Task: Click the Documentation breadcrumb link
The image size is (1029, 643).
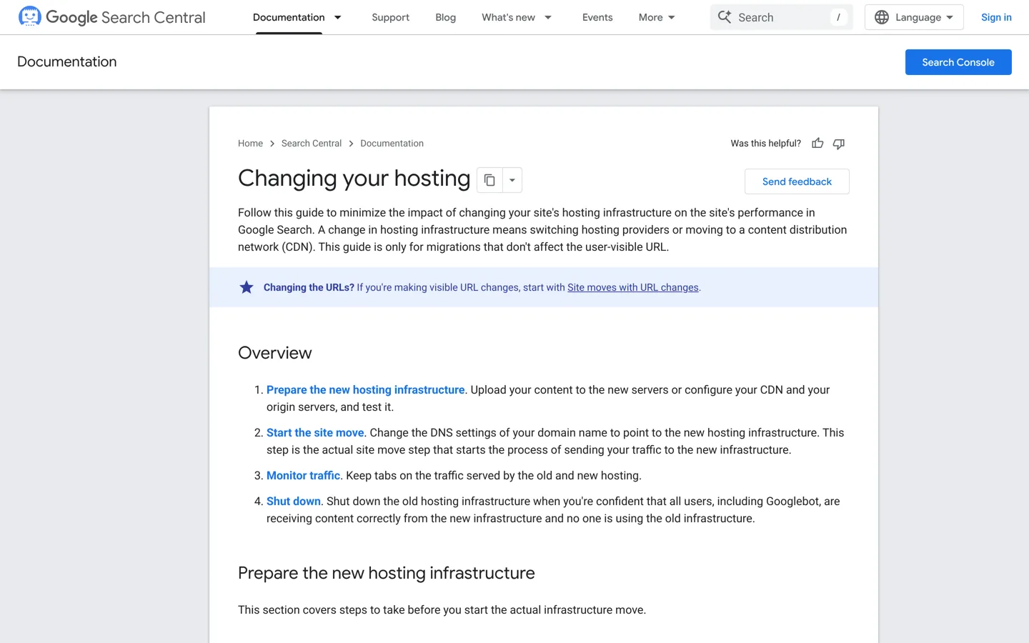Action: [x=392, y=144]
